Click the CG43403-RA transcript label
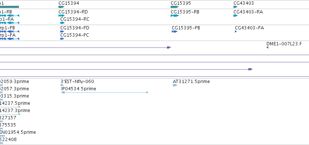Screen dimensions: 309x145 pos(248,12)
